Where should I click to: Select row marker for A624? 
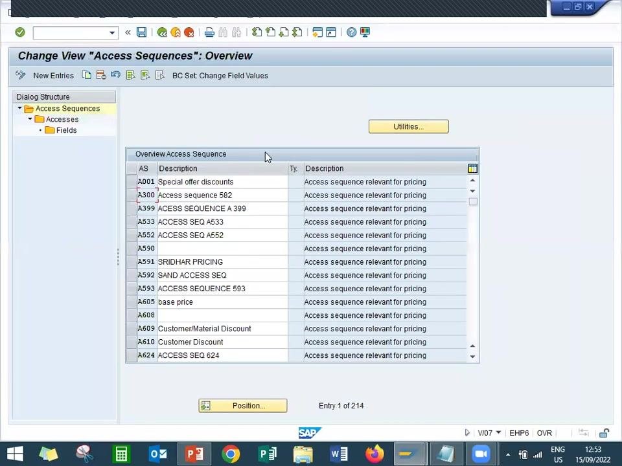click(x=132, y=355)
